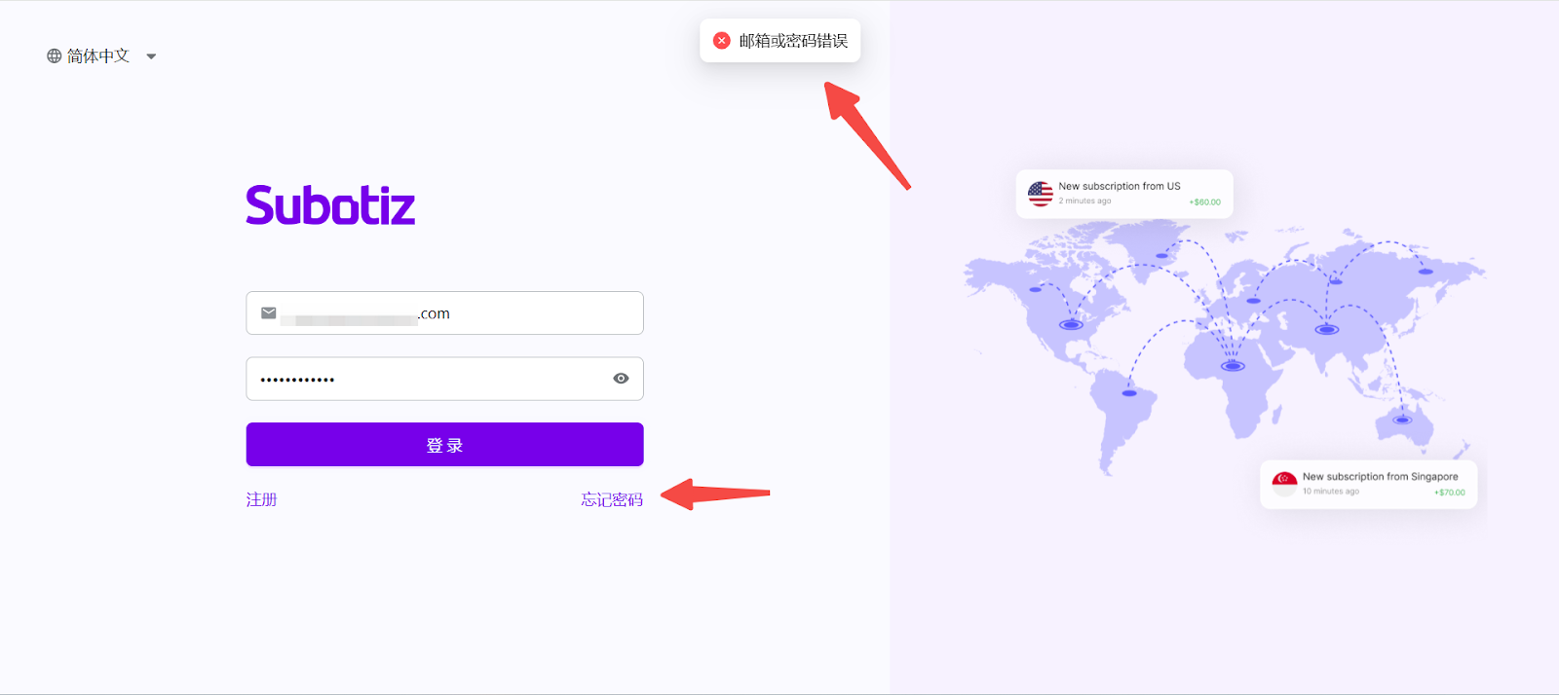Show the password with the eye icon
The height and width of the screenshot is (695, 1559).
[621, 379]
